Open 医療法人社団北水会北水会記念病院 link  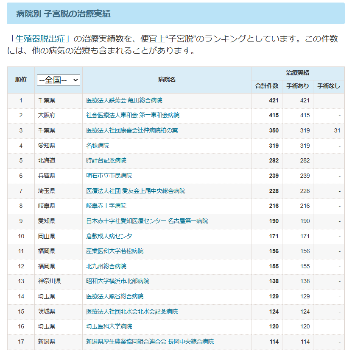pos(132,311)
